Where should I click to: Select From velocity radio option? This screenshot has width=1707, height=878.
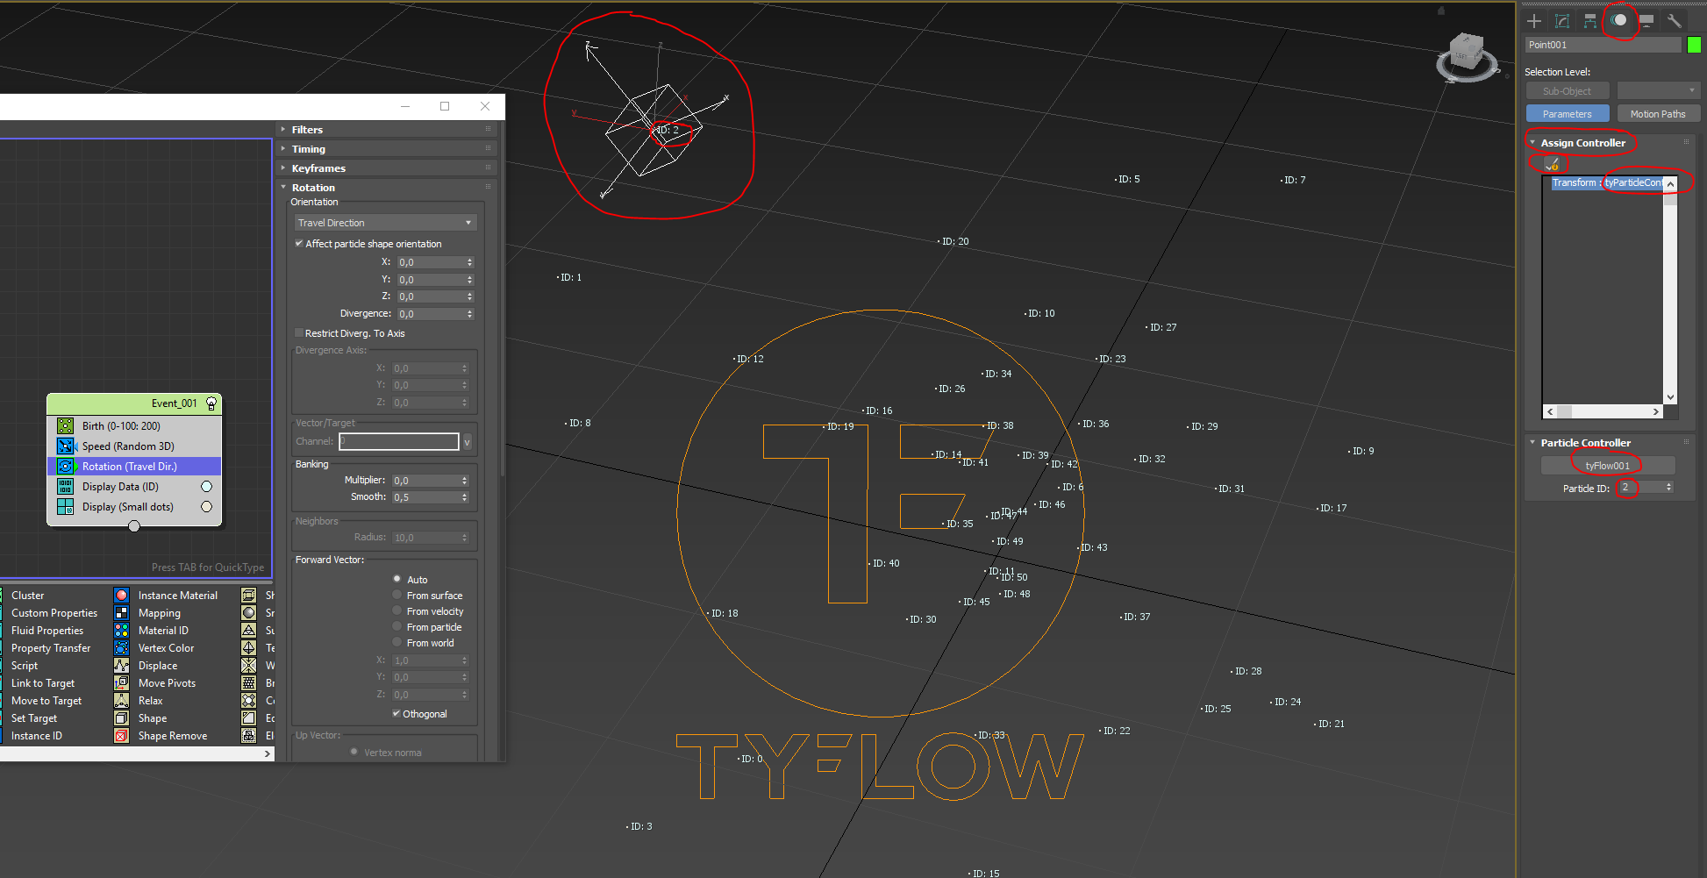pyautogui.click(x=397, y=610)
